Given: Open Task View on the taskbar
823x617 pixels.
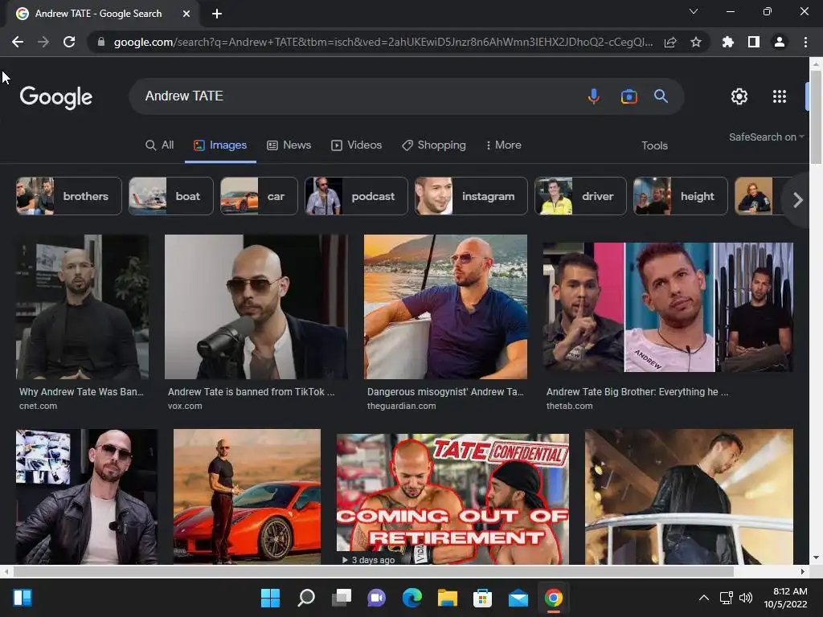Looking at the screenshot, I should [x=341, y=598].
